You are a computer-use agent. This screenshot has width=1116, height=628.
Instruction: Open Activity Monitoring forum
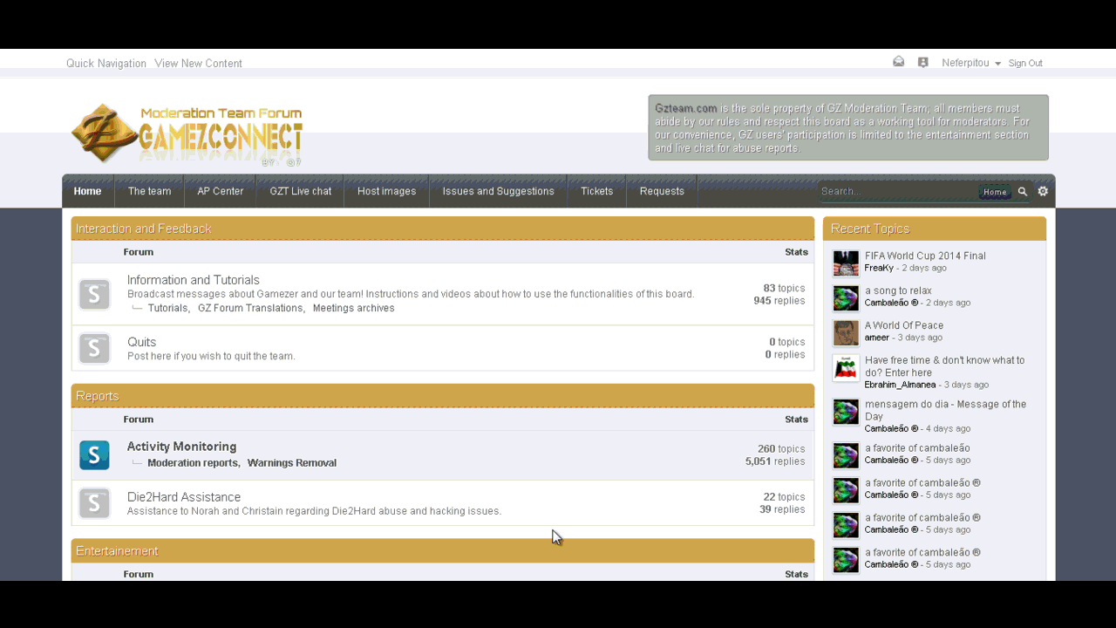click(x=181, y=447)
